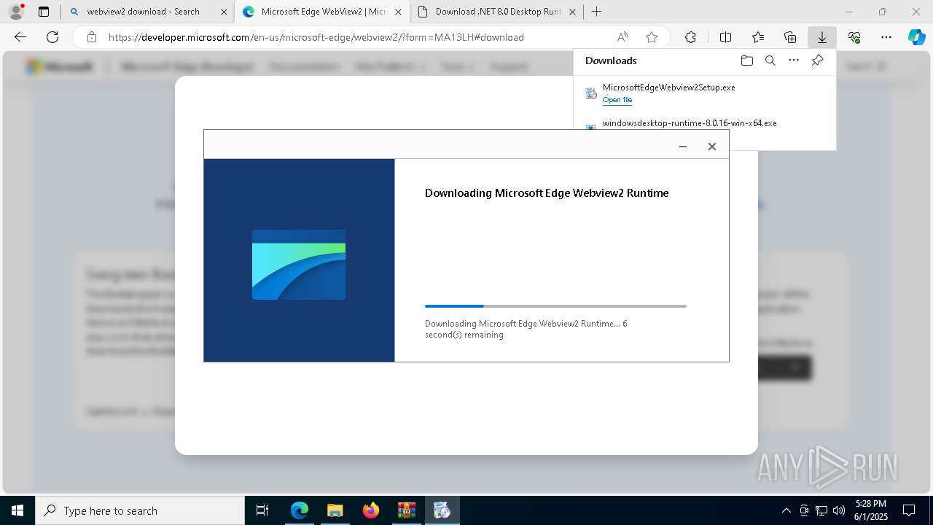Viewport: 933px width, 525px height.
Task: Activate the Read aloud icon
Action: click(622, 37)
